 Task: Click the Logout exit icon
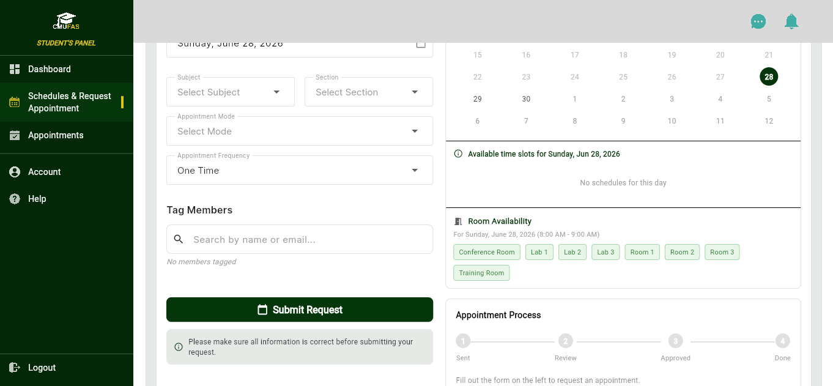pos(15,368)
